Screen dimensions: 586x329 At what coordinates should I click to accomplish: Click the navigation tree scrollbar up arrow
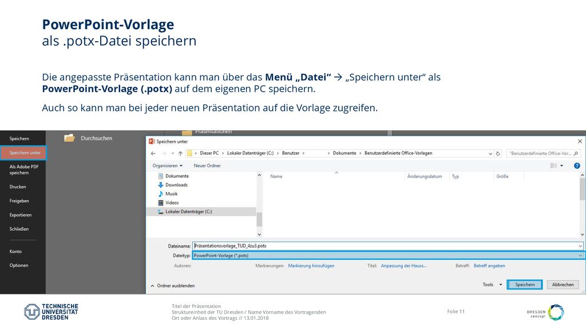click(x=259, y=175)
